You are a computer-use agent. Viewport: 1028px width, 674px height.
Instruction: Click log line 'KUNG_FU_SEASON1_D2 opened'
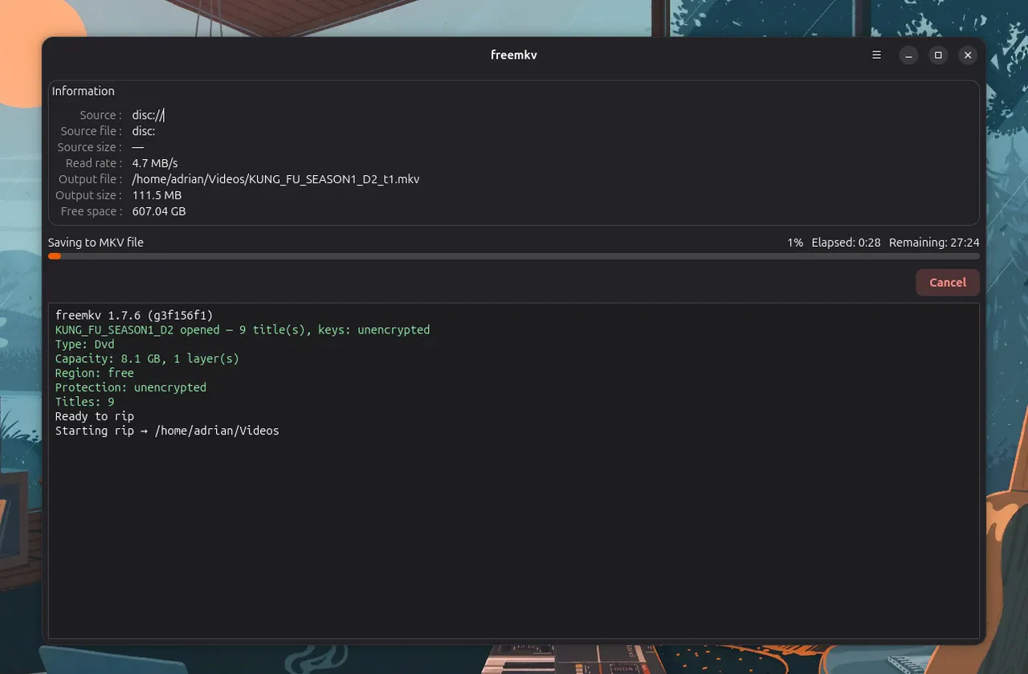[243, 329]
